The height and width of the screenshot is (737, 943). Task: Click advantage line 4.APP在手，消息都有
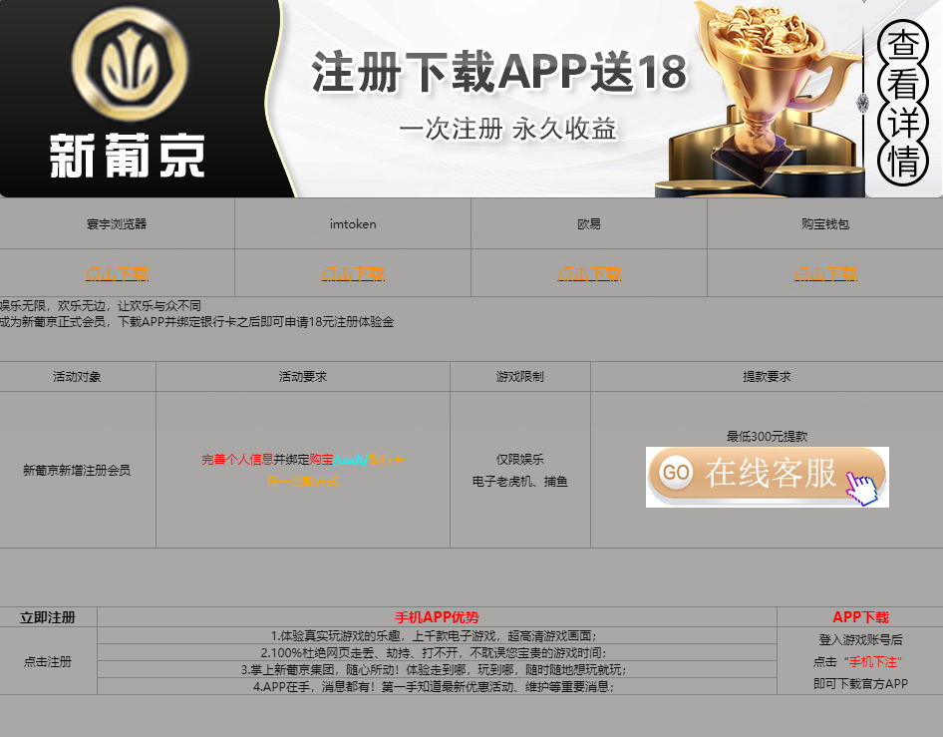coord(434,686)
